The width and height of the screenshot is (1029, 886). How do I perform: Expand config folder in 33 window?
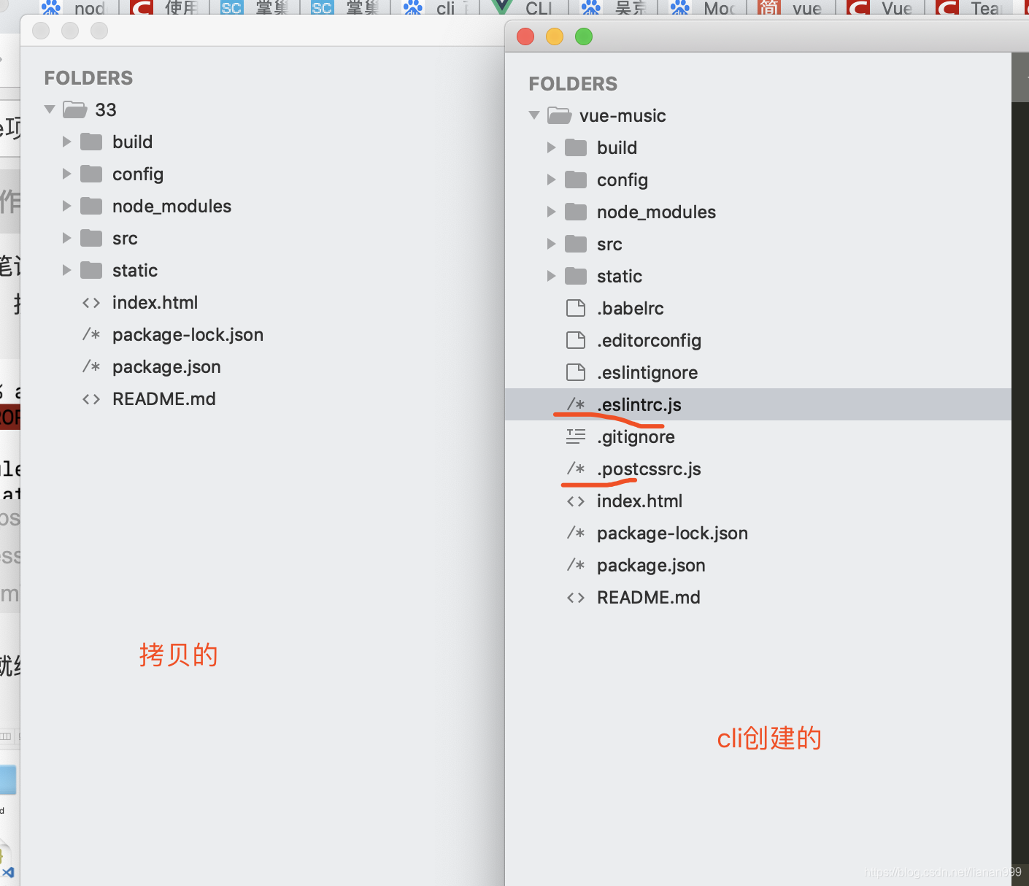(66, 174)
